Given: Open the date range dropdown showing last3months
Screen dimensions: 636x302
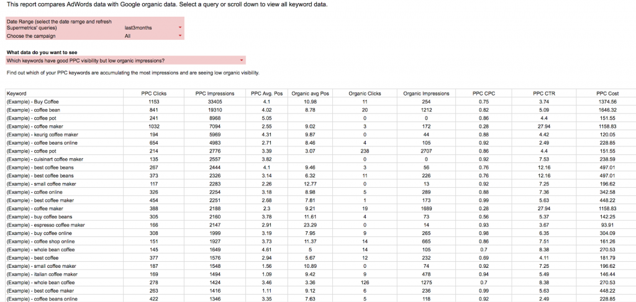Looking at the screenshot, I should [180, 28].
